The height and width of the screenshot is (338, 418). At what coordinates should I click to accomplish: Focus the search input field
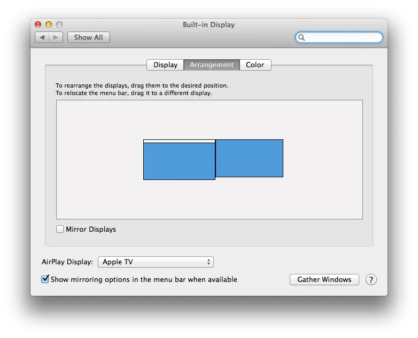click(x=343, y=37)
